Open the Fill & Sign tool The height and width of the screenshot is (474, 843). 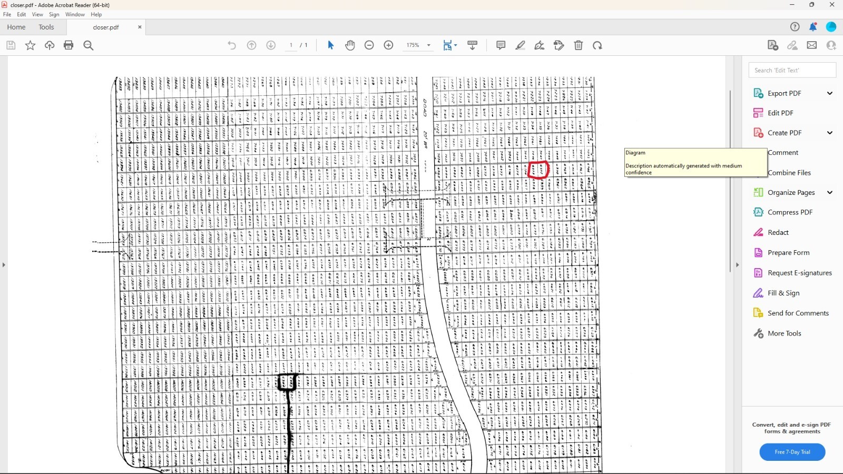783,293
